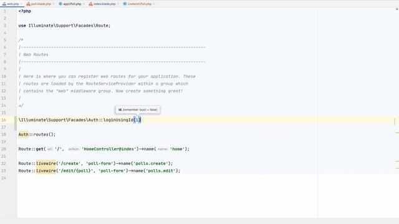Click the inspection indicator at the editor top right
The height and width of the screenshot is (224, 399).
click(397, 9)
